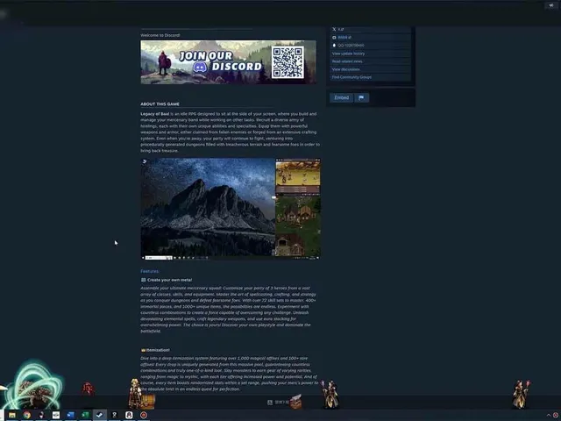The image size is (561, 421).
Task: Click the Features heading link
Action: point(150,271)
